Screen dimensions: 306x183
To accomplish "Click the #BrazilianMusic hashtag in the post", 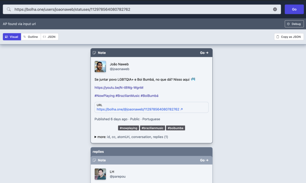I will 127,96.
